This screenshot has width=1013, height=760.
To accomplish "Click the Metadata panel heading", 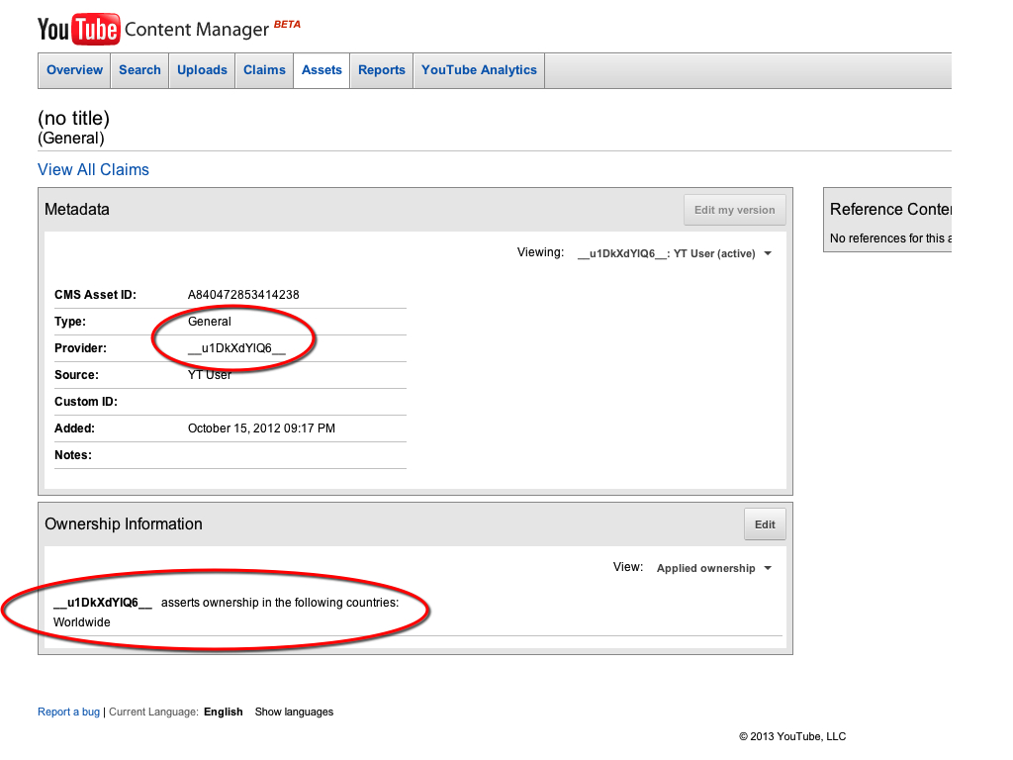I will pos(77,210).
